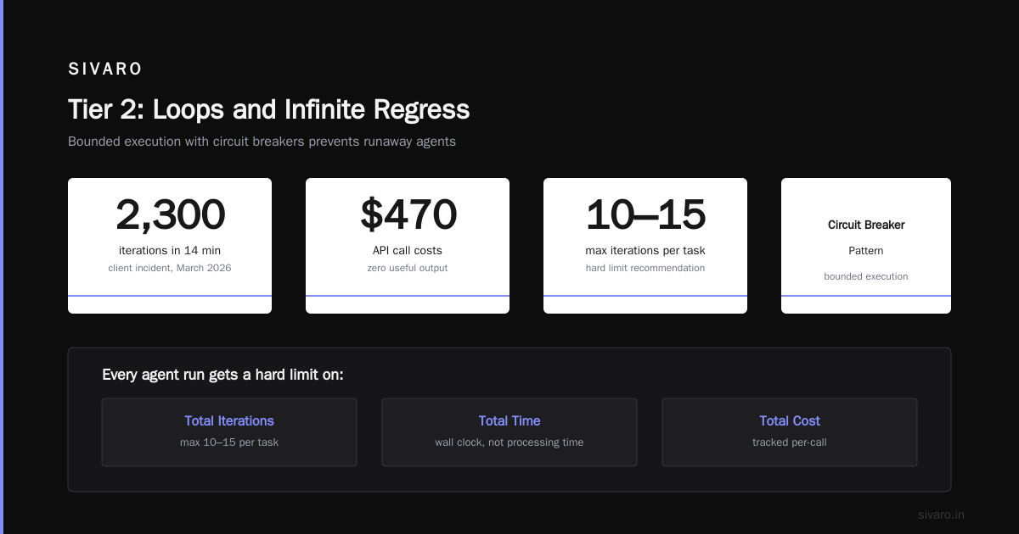Open the $470 API call costs card

(x=408, y=246)
